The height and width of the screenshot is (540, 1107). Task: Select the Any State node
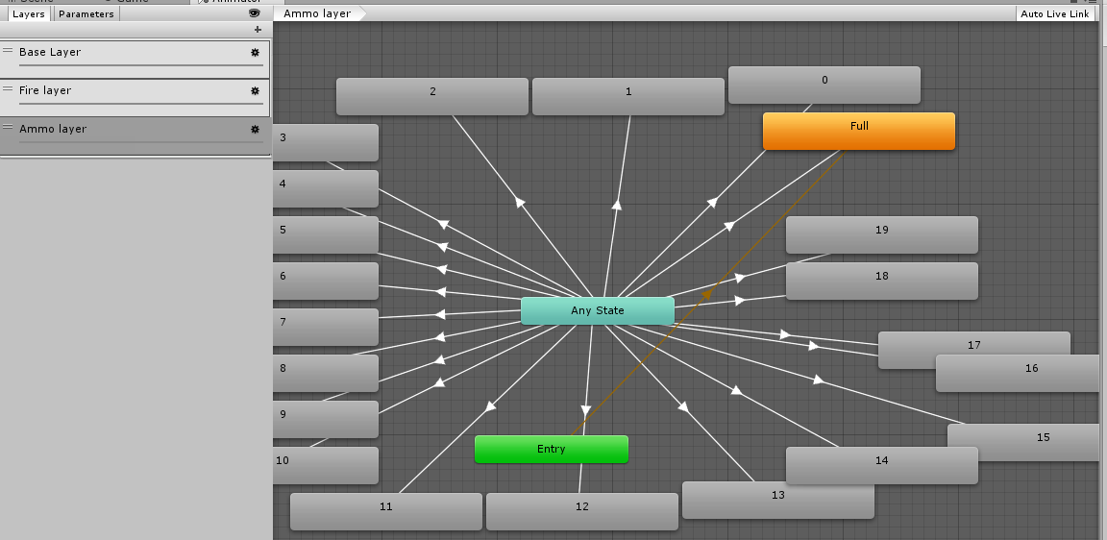[598, 310]
